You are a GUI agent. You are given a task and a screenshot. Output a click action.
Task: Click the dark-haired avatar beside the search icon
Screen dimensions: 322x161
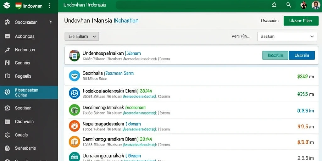click(303, 5)
